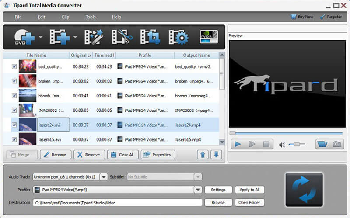Open the Tools menu

[x=91, y=17]
